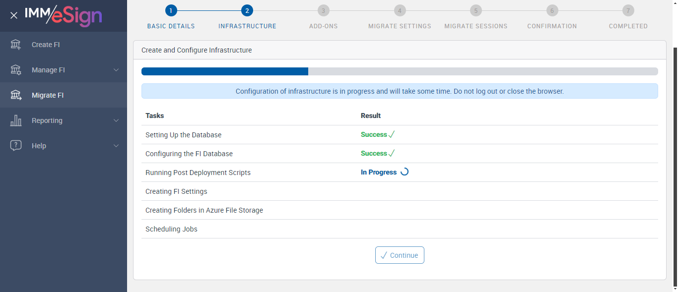Image resolution: width=678 pixels, height=292 pixels.
Task: Click the Tasks column header
Action: click(154, 116)
